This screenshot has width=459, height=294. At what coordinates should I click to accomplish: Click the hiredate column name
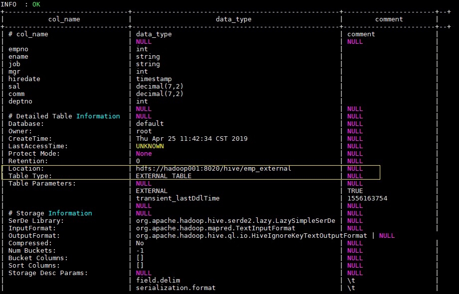point(24,79)
